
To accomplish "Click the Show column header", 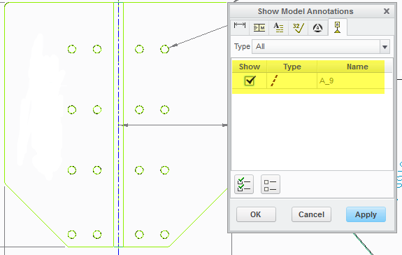I will point(250,67).
